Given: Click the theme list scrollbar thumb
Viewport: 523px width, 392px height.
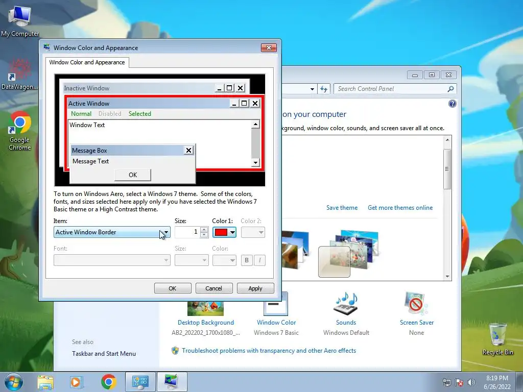Looking at the screenshot, I should pos(447,169).
